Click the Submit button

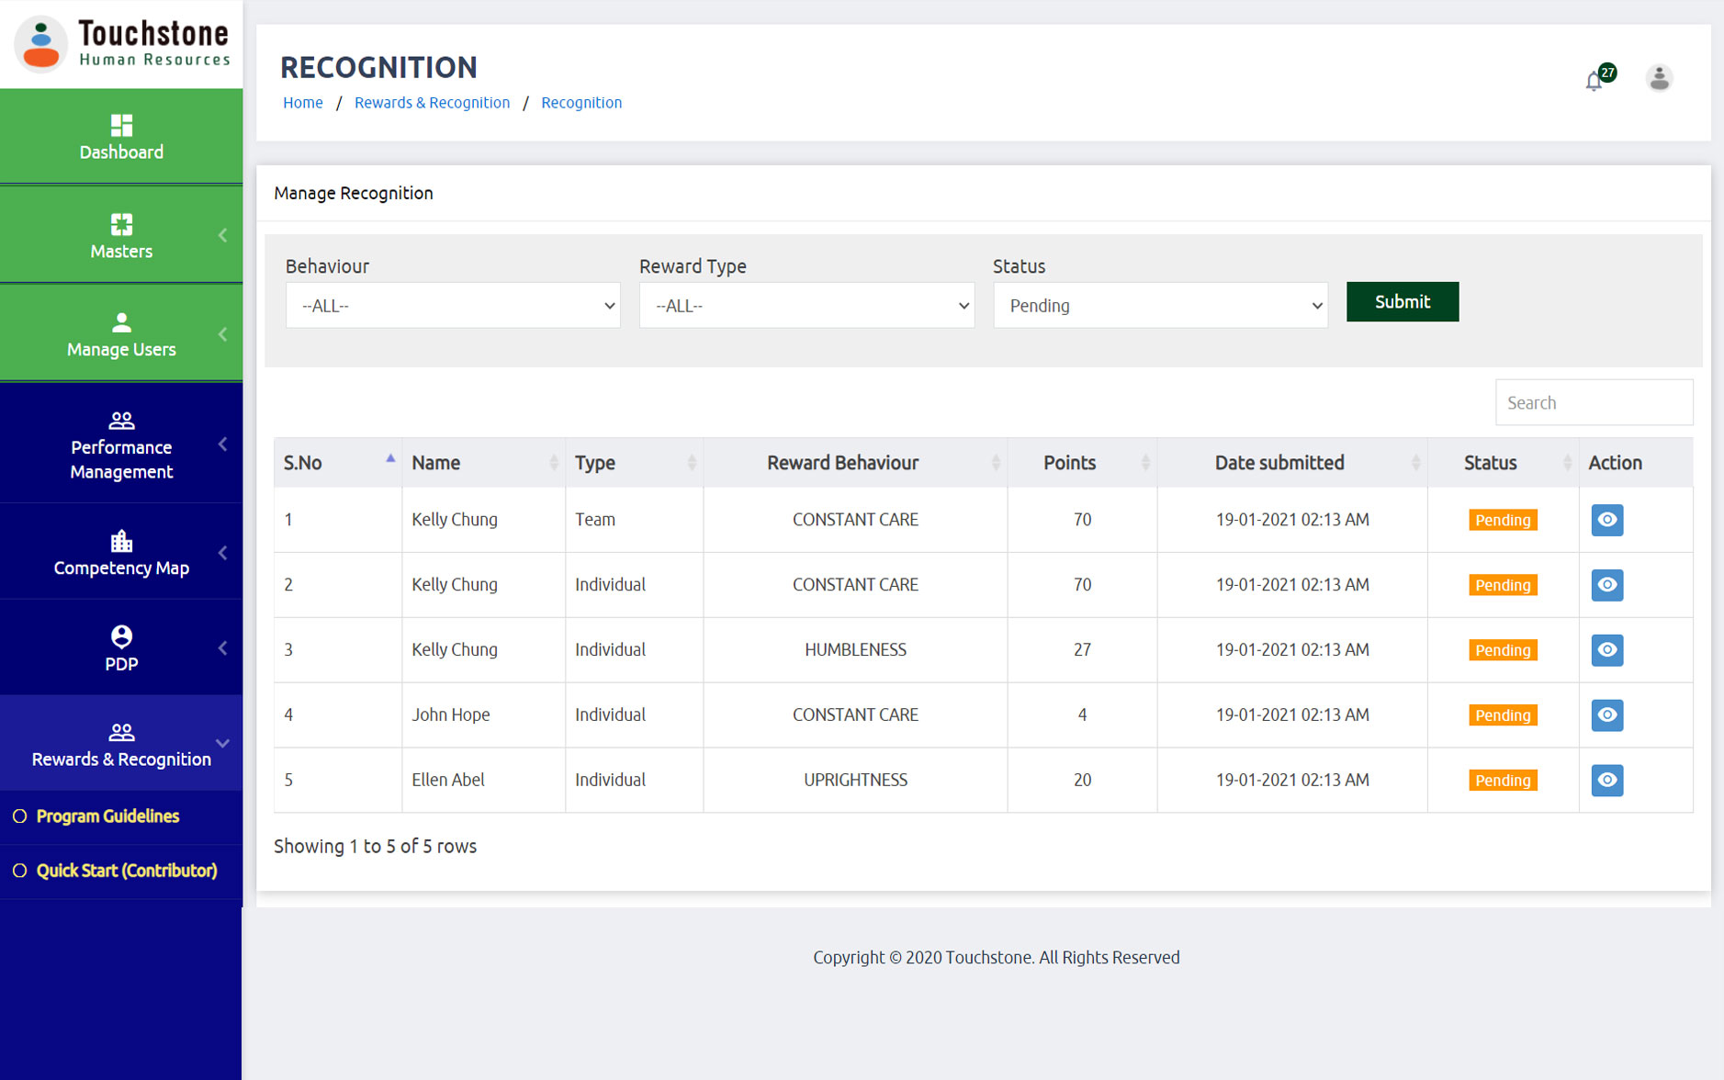tap(1402, 302)
